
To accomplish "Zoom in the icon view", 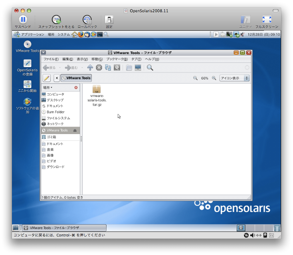I will point(214,78).
